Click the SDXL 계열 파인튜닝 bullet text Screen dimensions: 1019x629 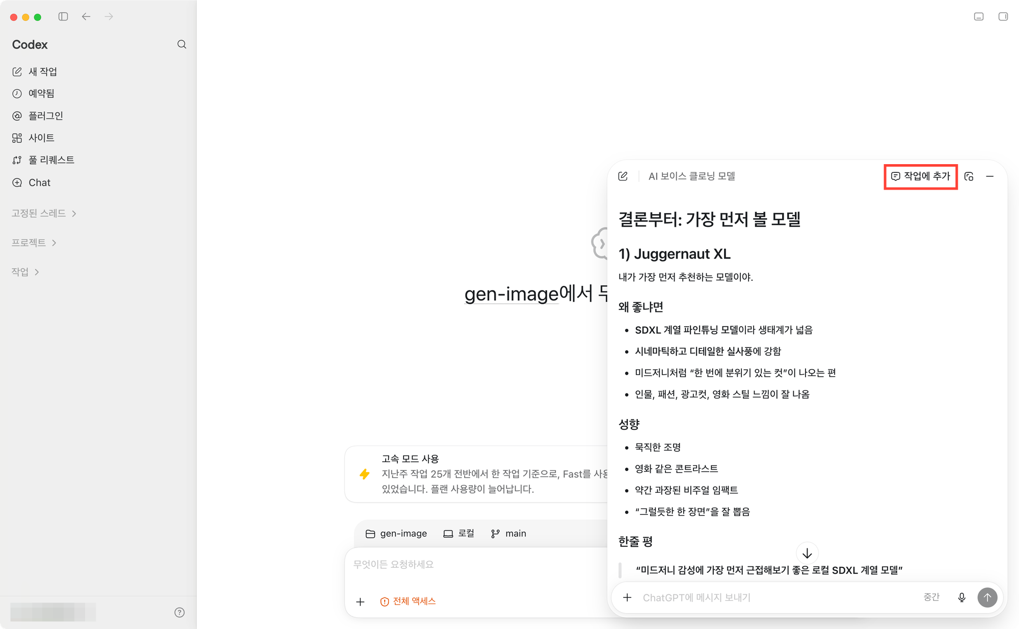(x=723, y=330)
